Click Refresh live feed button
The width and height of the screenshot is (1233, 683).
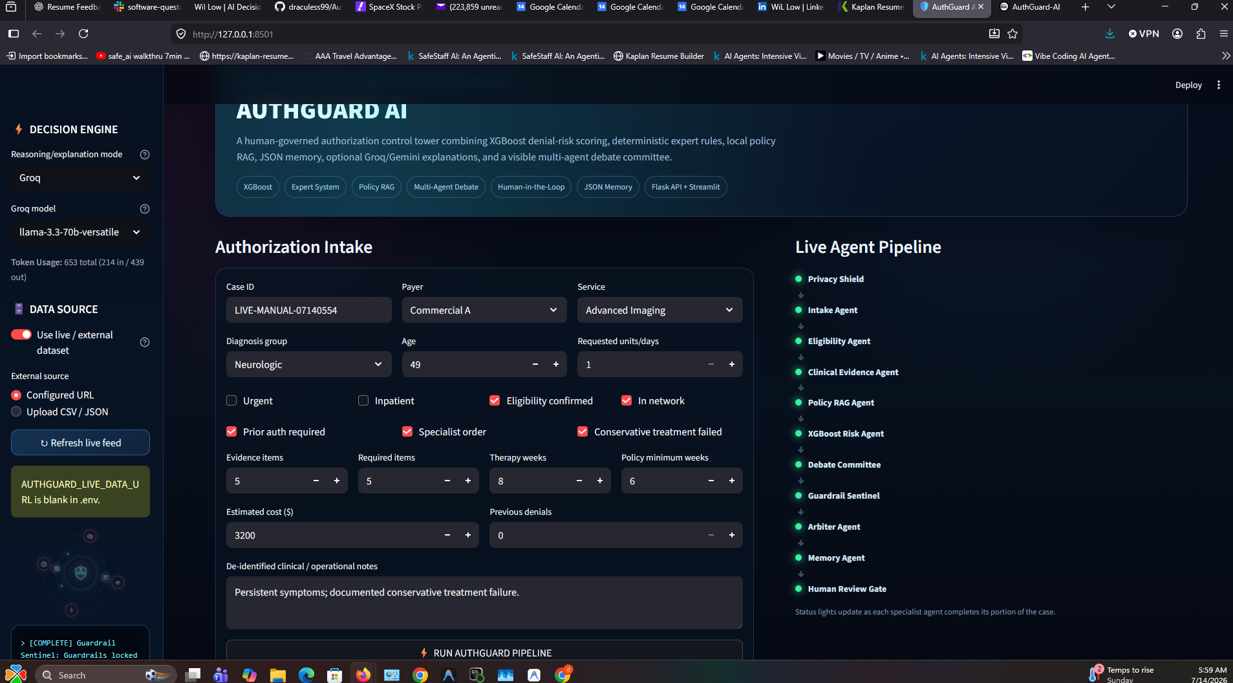(80, 443)
